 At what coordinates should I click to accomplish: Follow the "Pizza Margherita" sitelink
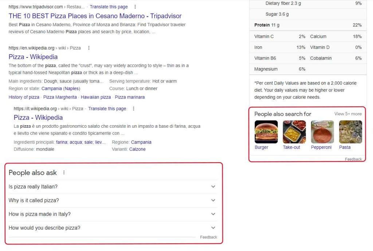pos(60,97)
